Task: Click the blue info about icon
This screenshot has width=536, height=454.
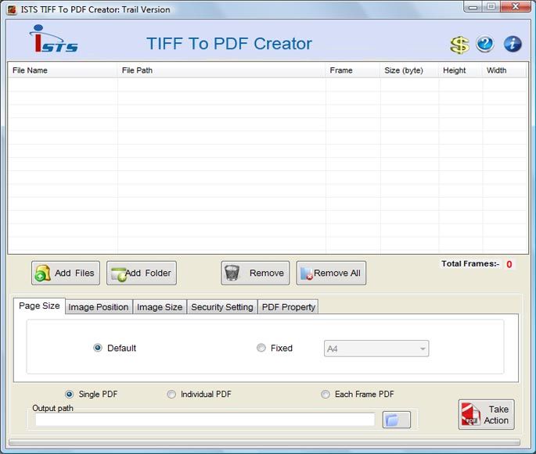Action: coord(513,44)
